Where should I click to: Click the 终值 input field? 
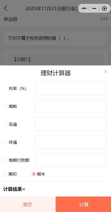pos(71,142)
